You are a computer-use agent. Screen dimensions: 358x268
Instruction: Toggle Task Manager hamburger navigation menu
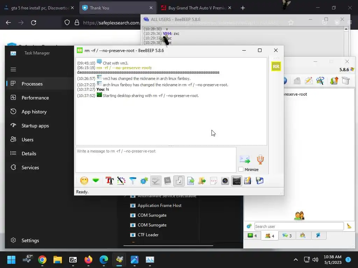[13, 69]
